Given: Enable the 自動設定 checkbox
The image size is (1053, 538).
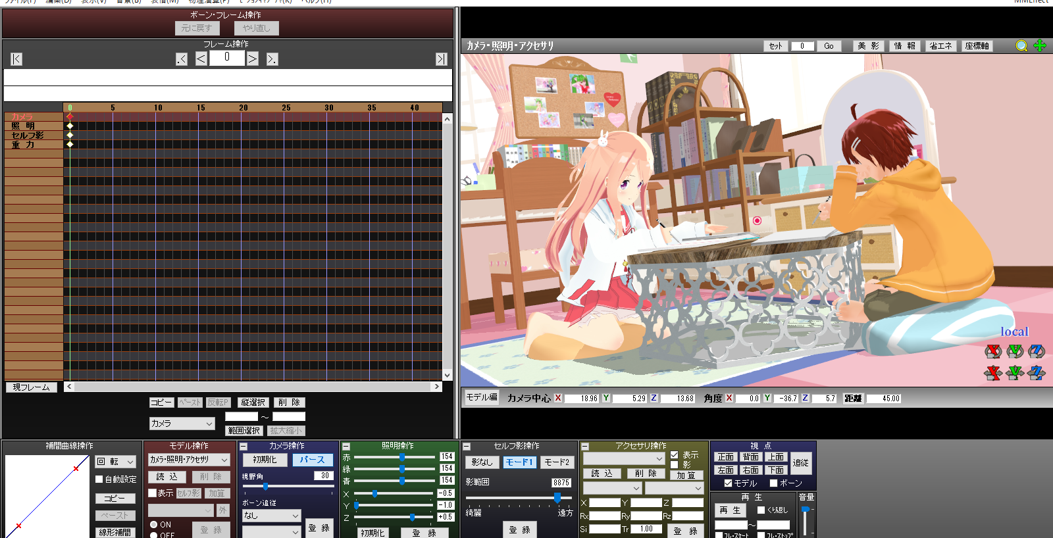Looking at the screenshot, I should pos(99,479).
